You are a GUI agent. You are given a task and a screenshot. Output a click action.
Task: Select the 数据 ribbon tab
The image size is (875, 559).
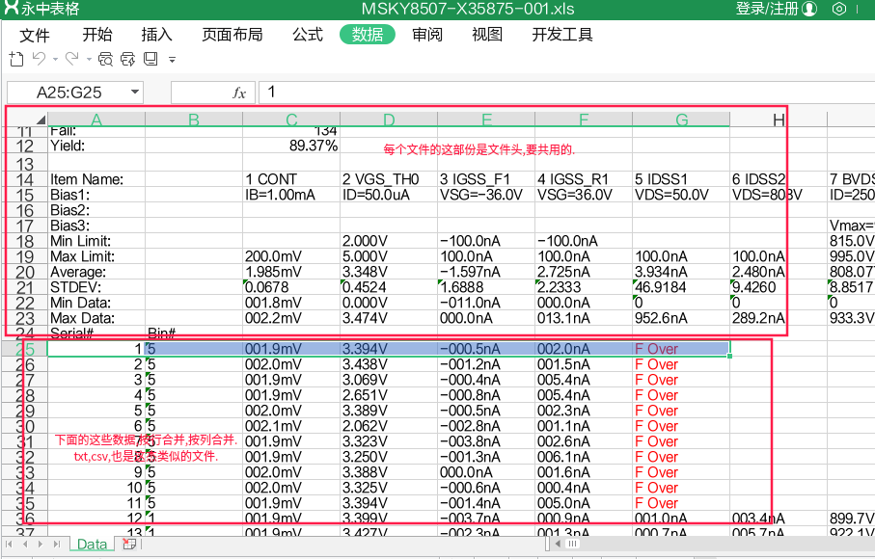[368, 35]
